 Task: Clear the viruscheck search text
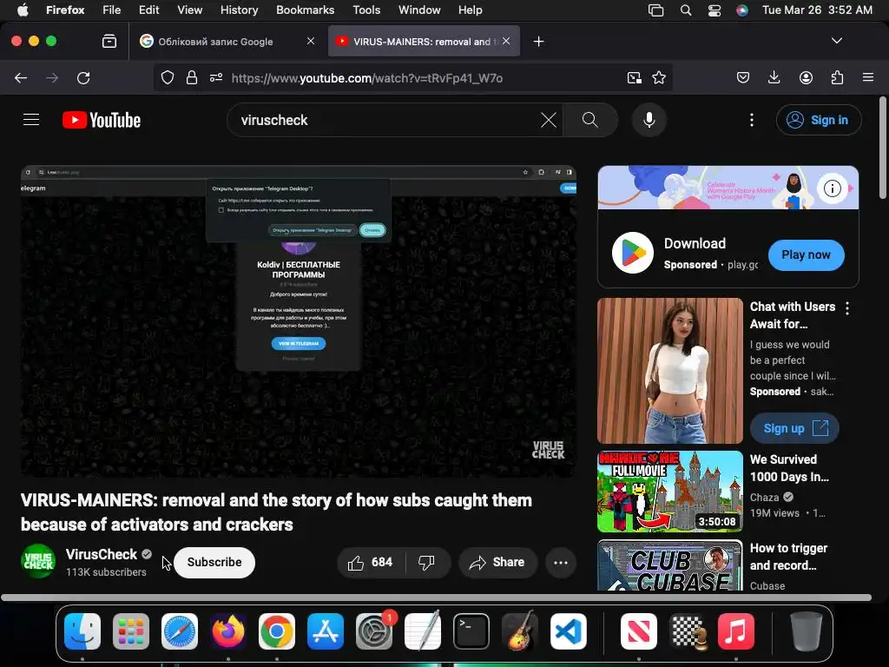click(x=549, y=120)
